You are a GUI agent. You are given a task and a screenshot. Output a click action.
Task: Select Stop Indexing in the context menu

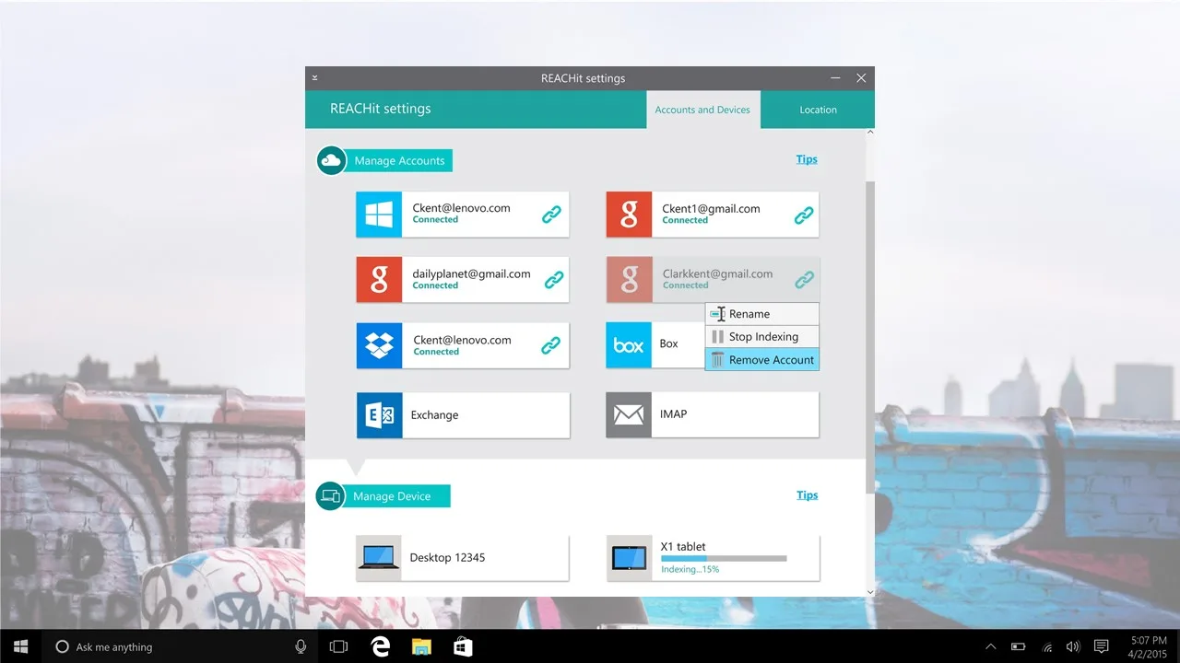coord(761,337)
